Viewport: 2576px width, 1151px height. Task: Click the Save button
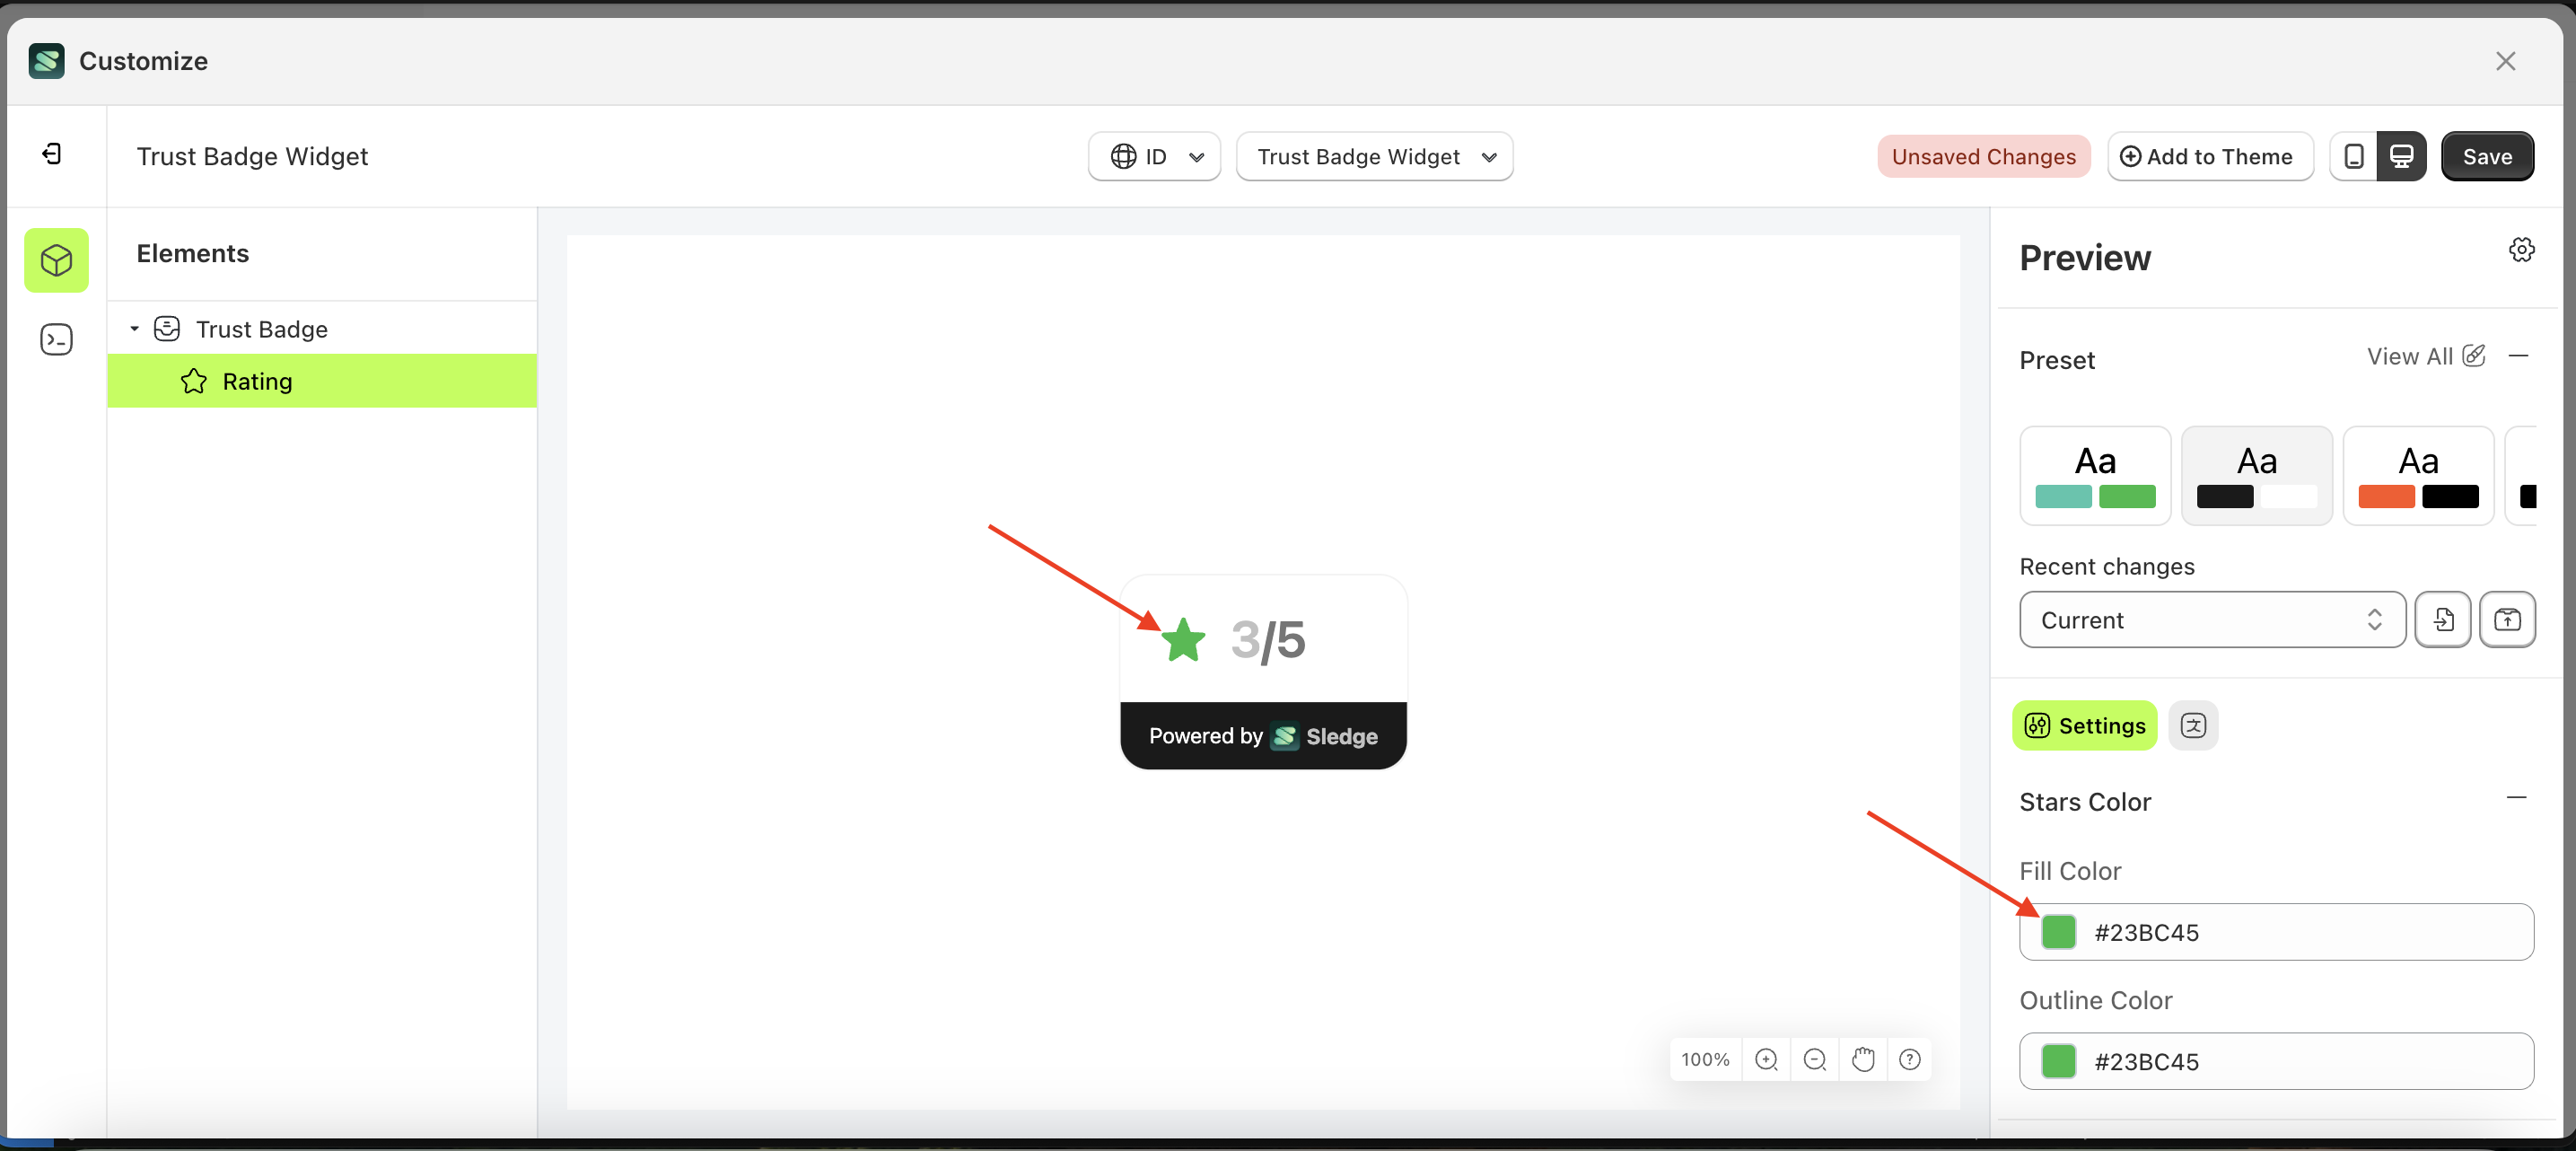pos(2487,156)
